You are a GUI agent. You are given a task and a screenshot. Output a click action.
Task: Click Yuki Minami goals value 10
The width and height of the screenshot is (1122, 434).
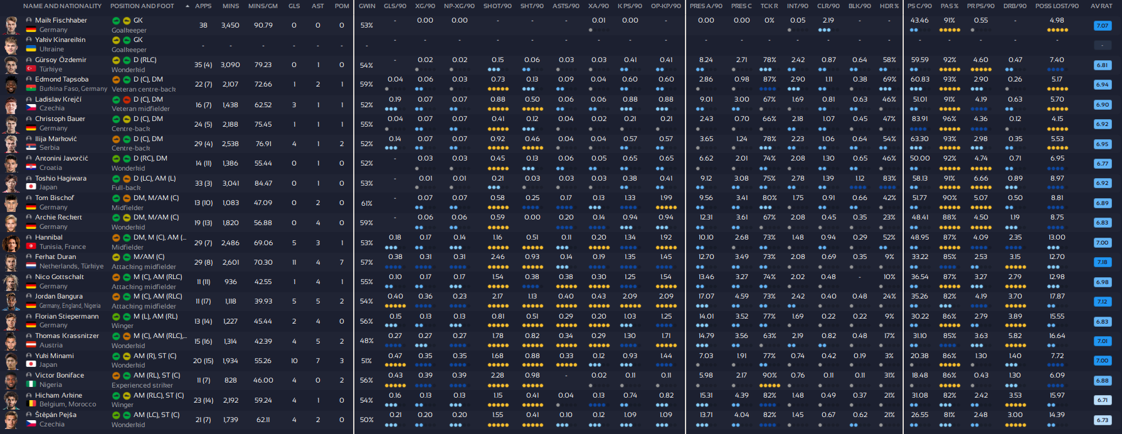coord(294,361)
